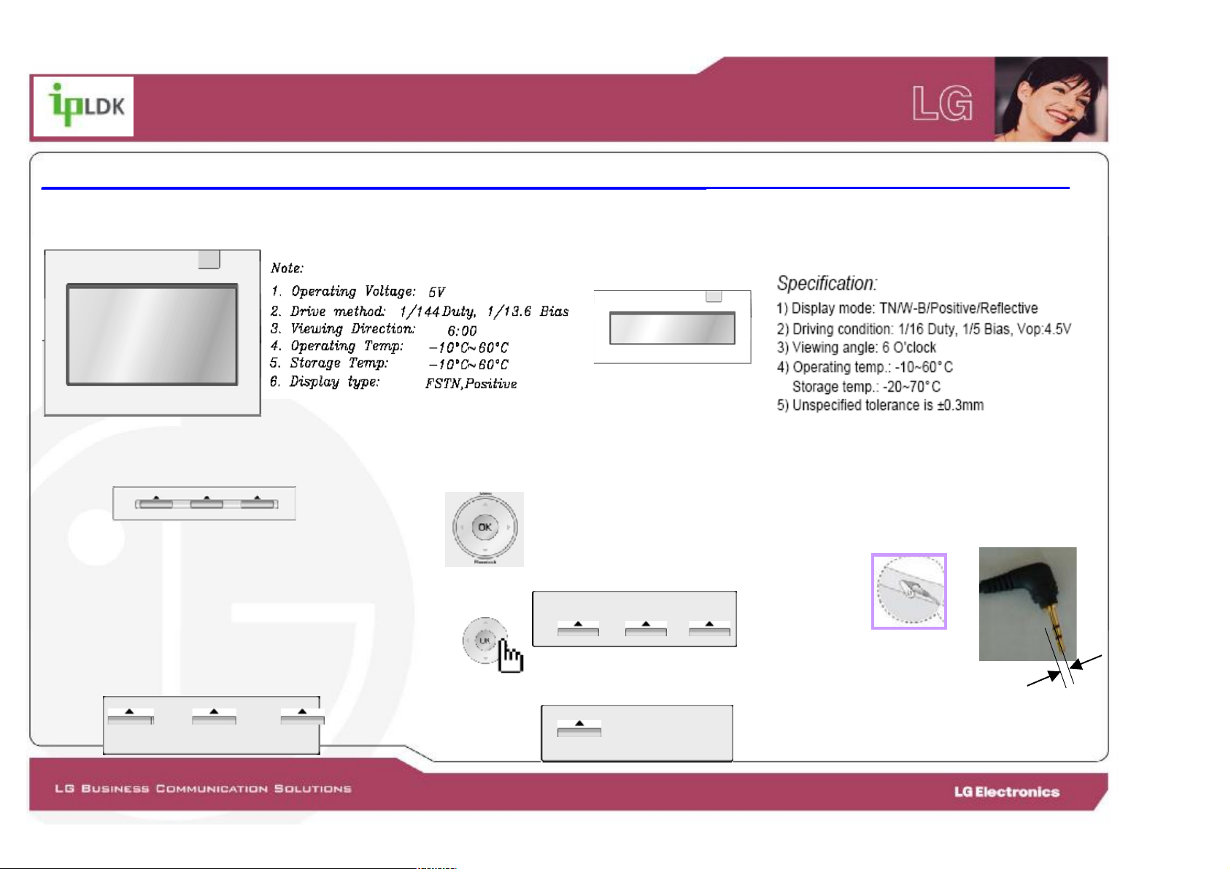Screen dimensions: 1228x869
Task: Click the headset icon in the purple-bordered box
Action: click(909, 591)
